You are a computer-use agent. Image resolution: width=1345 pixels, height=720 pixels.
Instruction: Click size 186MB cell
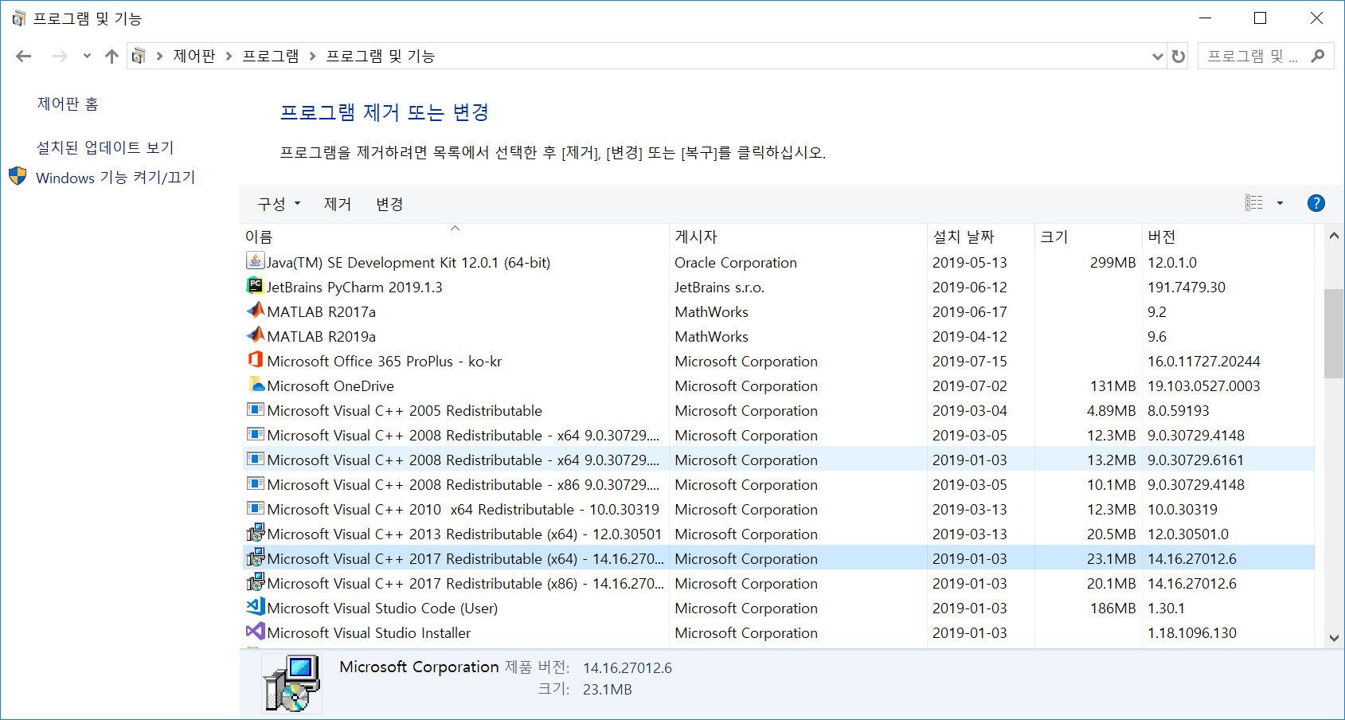(1112, 608)
